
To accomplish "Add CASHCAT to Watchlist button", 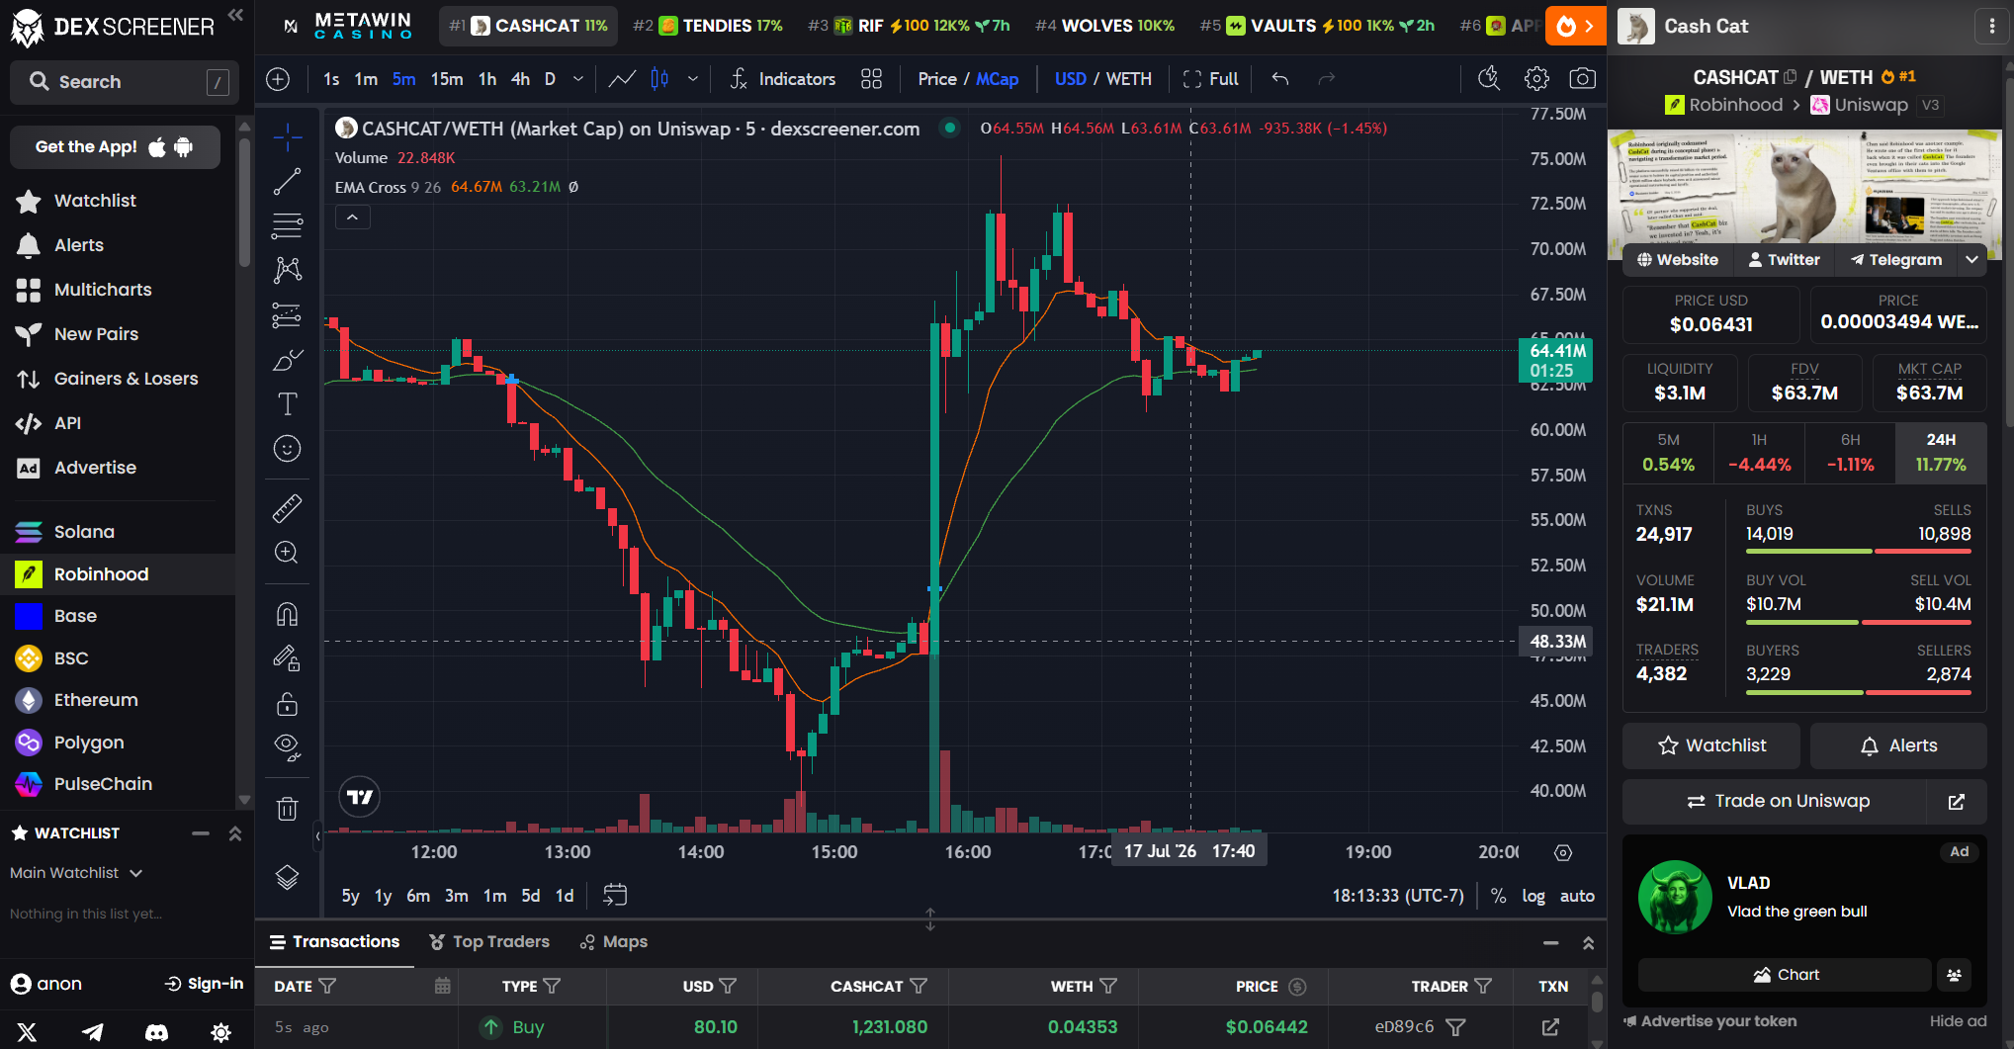I will coord(1711,745).
